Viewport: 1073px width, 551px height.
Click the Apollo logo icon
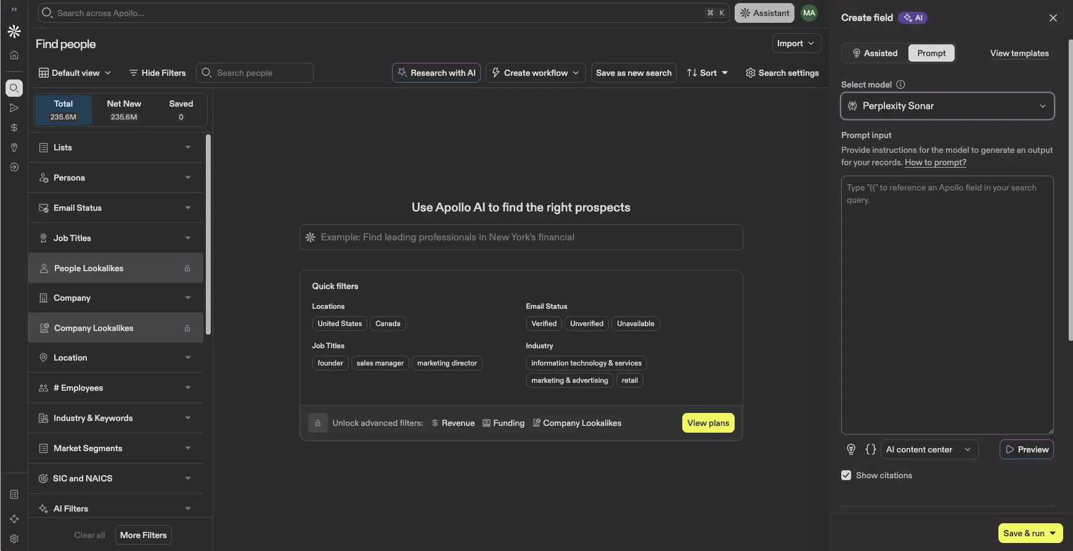[14, 31]
